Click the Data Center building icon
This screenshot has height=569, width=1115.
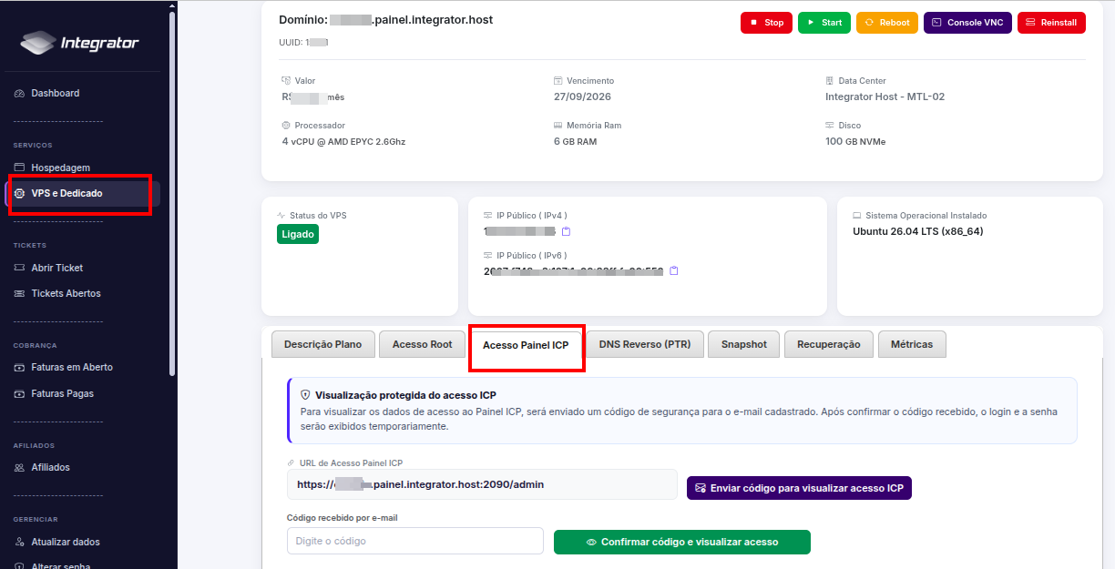830,81
